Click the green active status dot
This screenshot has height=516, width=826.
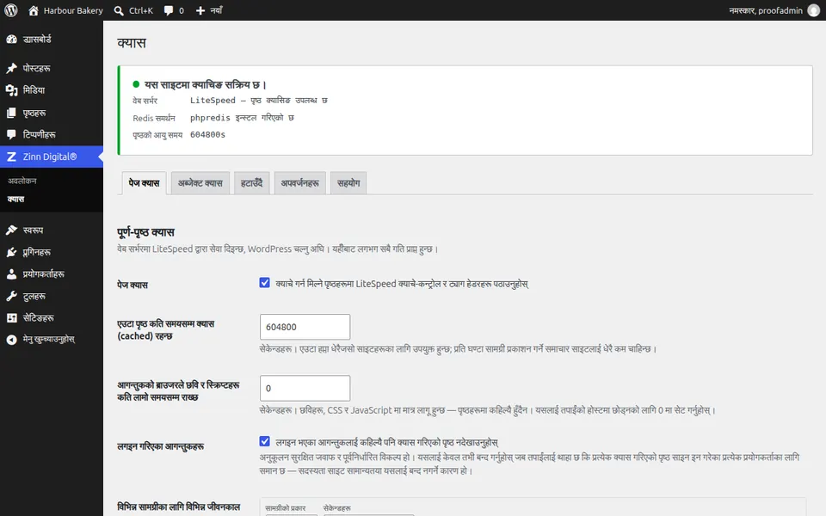136,84
